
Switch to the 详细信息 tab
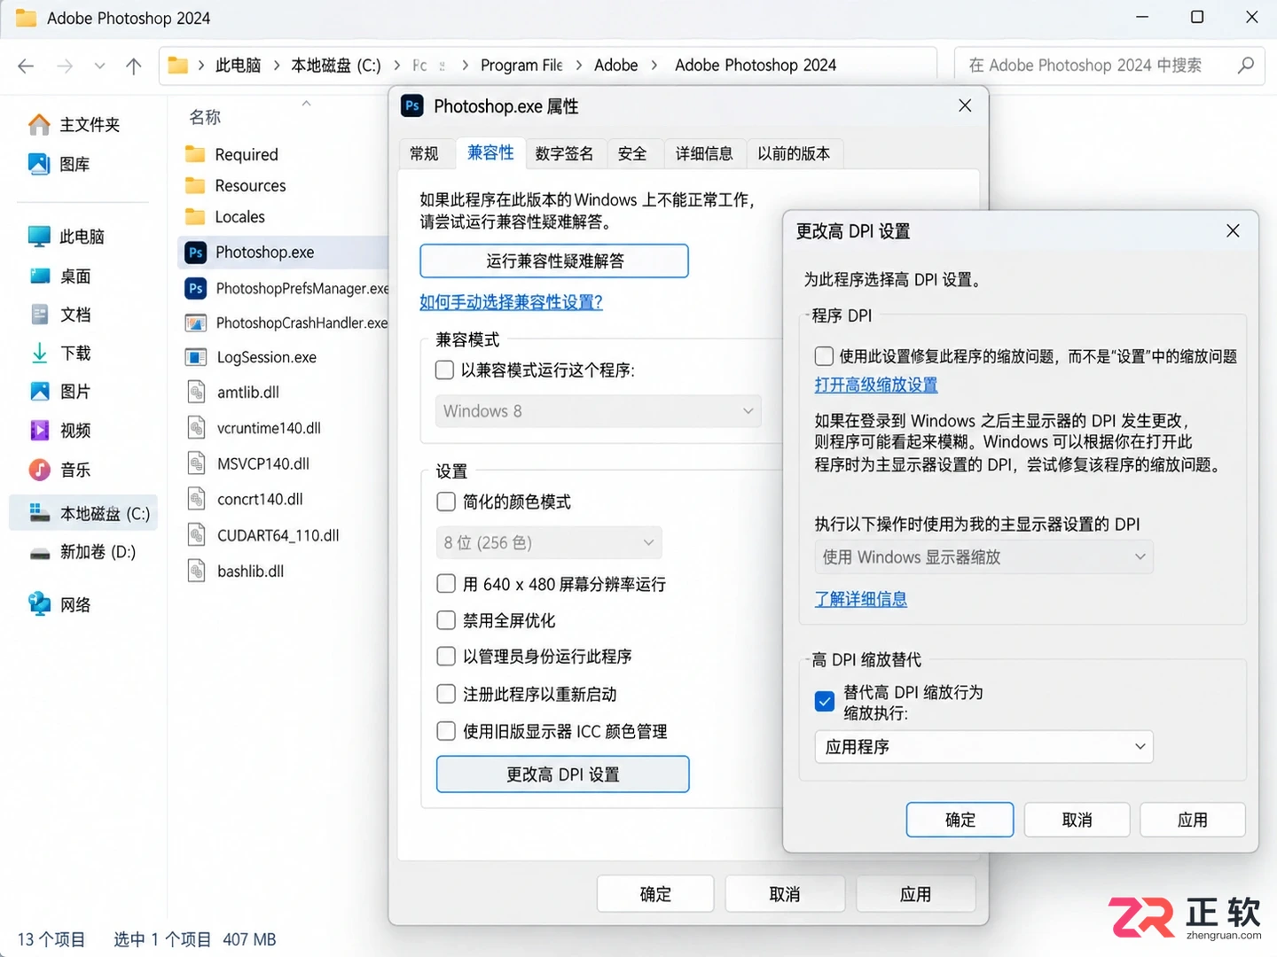point(704,154)
